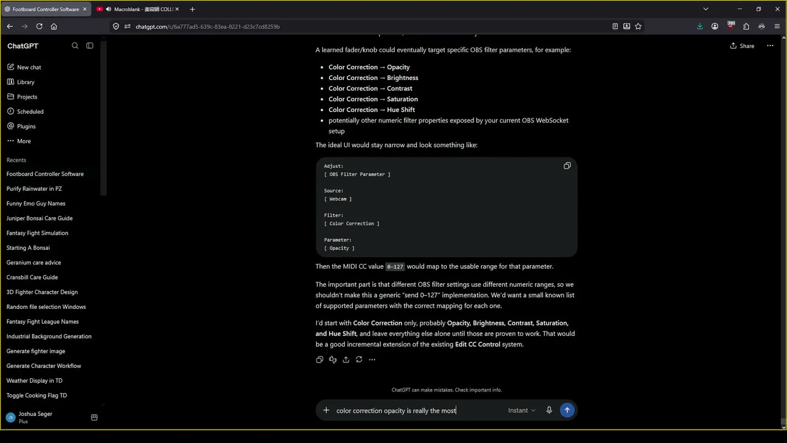787x443 pixels.
Task: Regenerate the response
Action: tap(359, 359)
